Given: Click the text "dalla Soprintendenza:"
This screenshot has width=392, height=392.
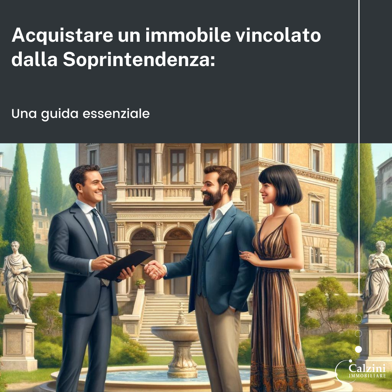Looking at the screenshot, I should tap(113, 60).
